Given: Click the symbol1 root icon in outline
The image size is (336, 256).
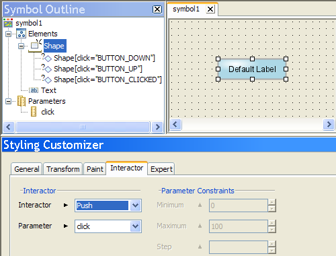Looking at the screenshot, I should pos(8,23).
